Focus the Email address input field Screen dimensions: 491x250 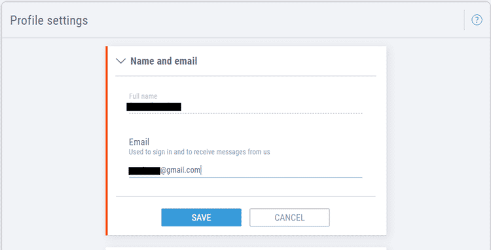click(245, 171)
